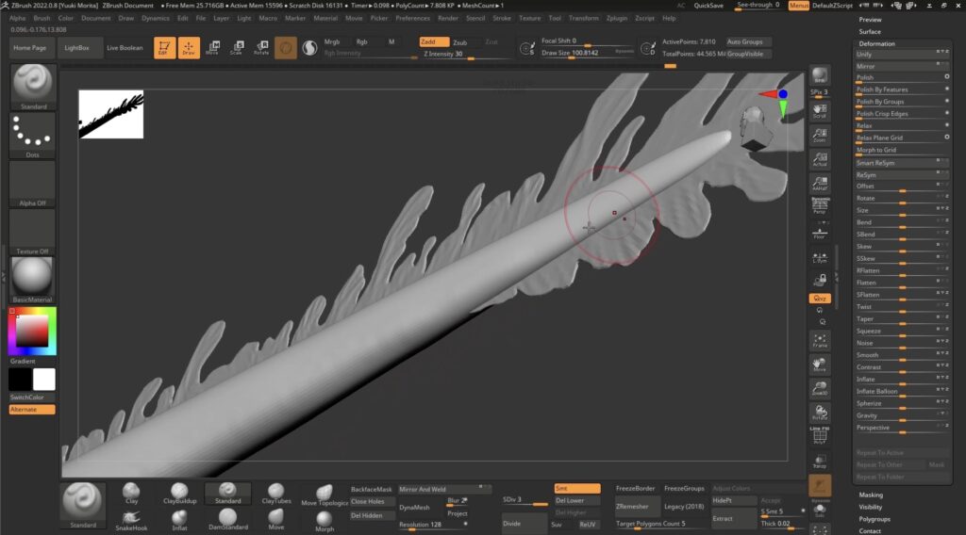Screen dimensions: 966x535
Task: Open the Preferences menu
Action: [412, 18]
